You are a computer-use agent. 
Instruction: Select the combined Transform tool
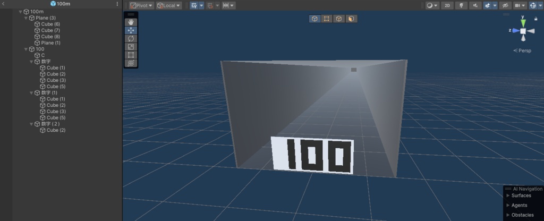pos(131,63)
